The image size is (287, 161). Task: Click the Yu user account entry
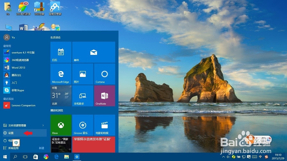(9, 37)
